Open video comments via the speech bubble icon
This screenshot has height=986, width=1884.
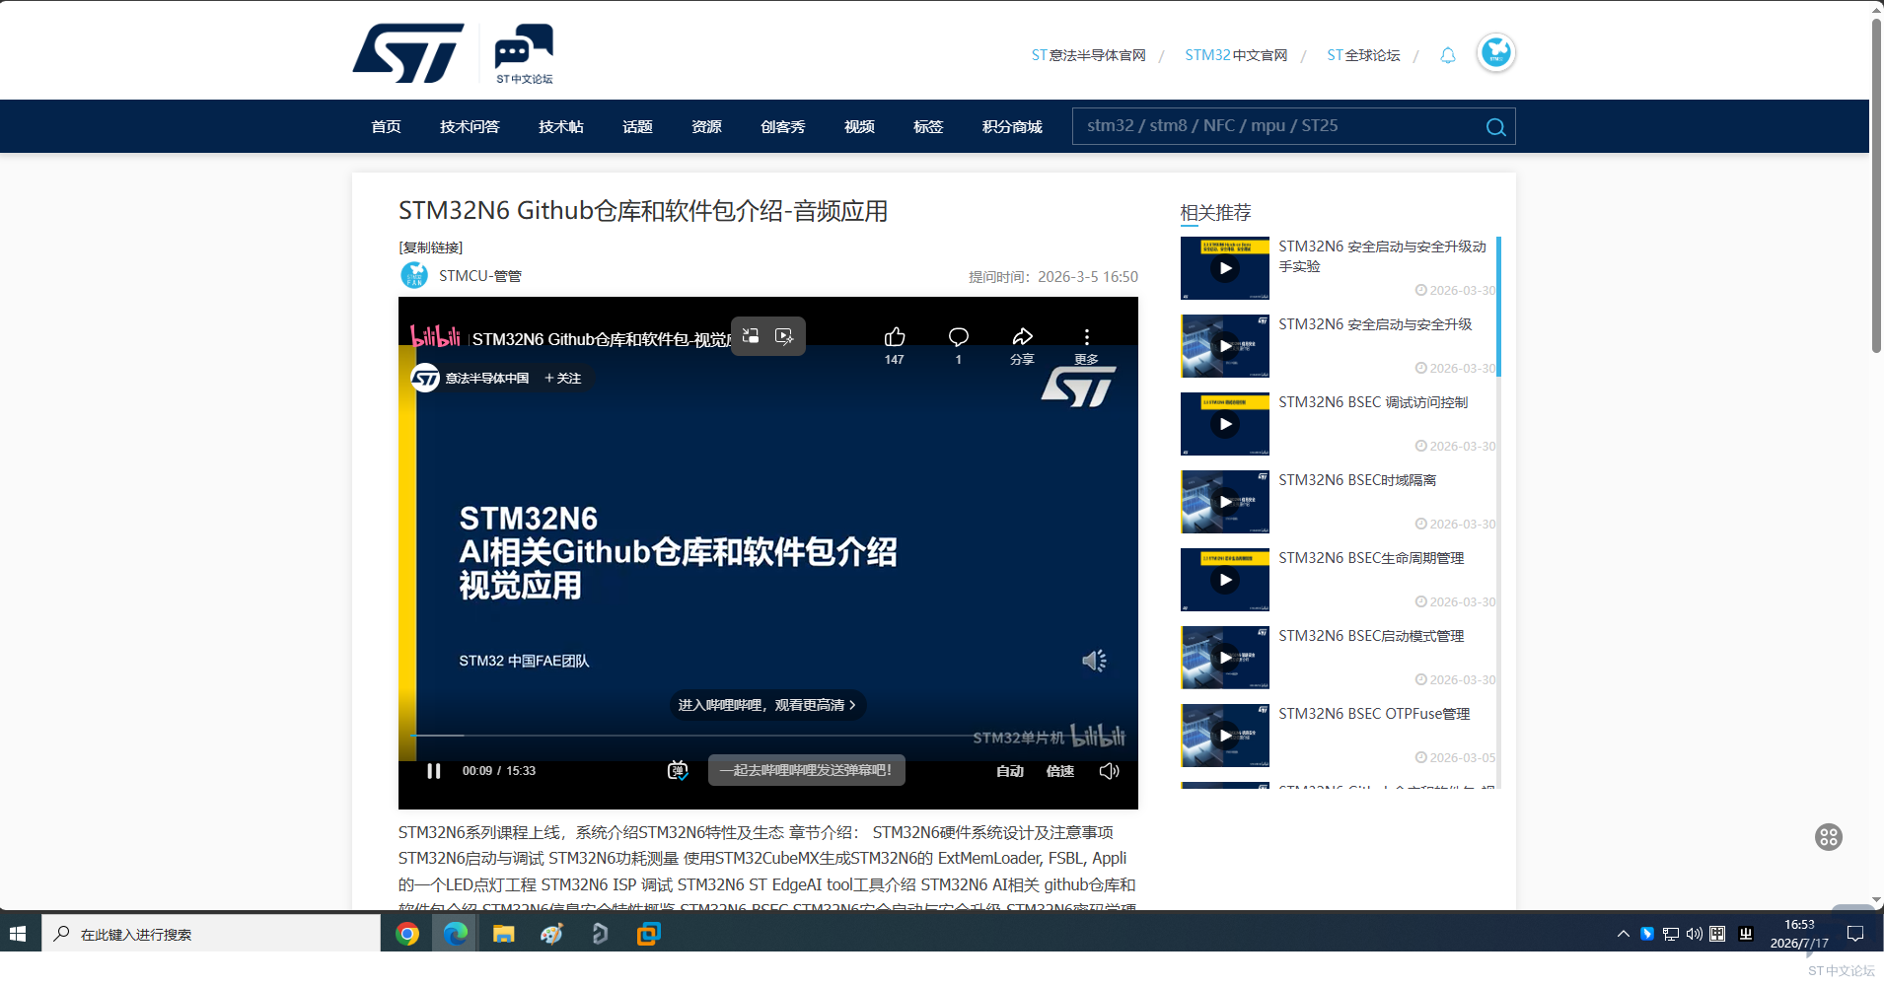(x=958, y=337)
